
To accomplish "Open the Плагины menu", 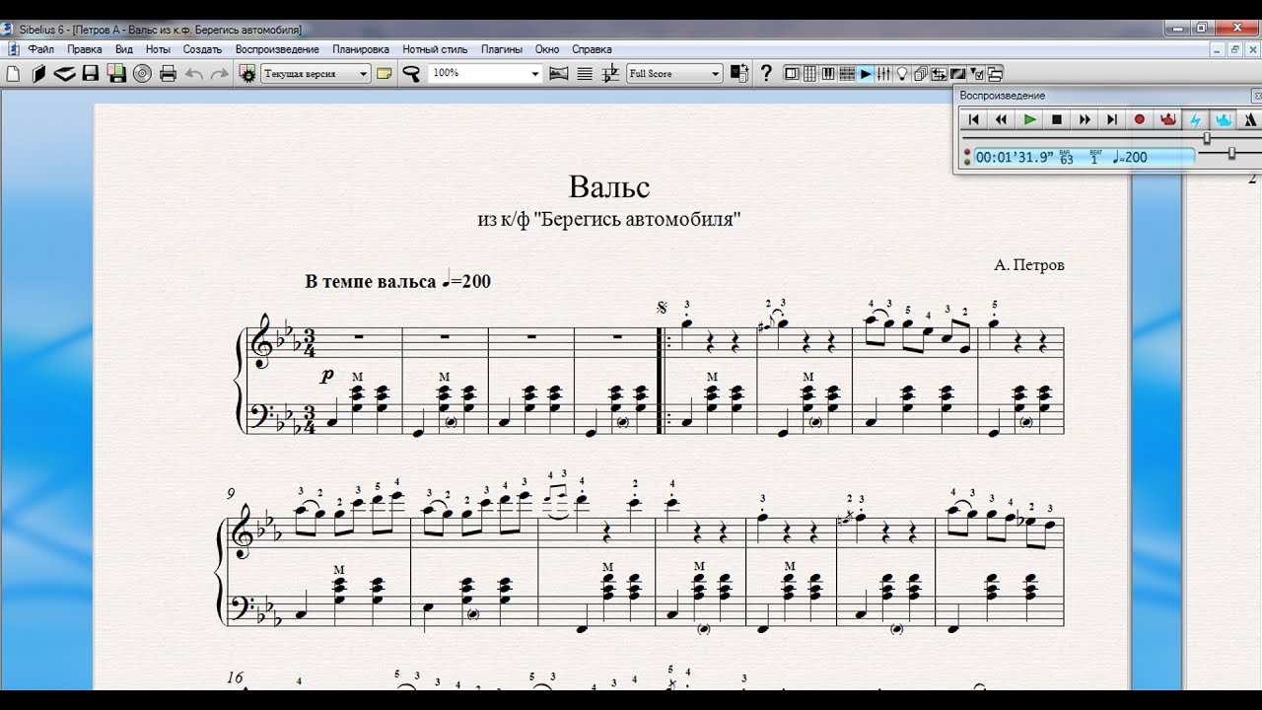I will click(x=502, y=49).
